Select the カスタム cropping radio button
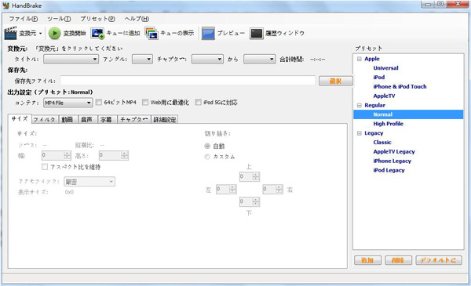Screen dimensions: 471x286 coord(207,157)
